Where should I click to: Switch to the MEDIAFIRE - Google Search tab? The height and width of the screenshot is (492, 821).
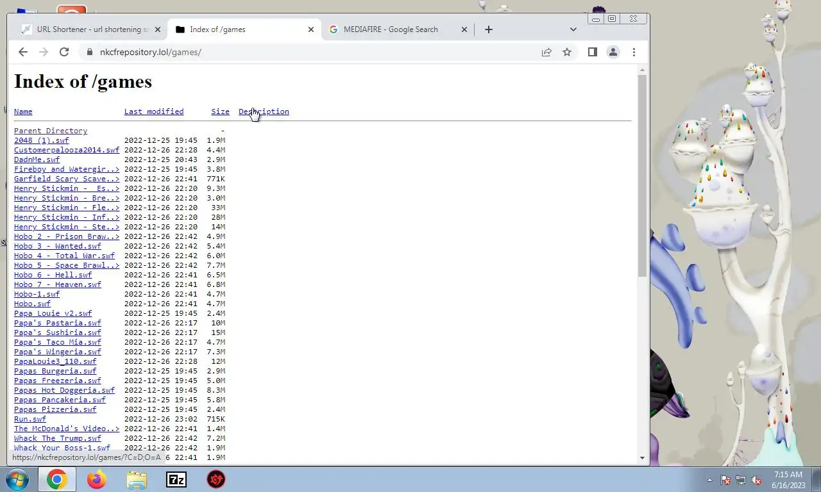[398, 29]
